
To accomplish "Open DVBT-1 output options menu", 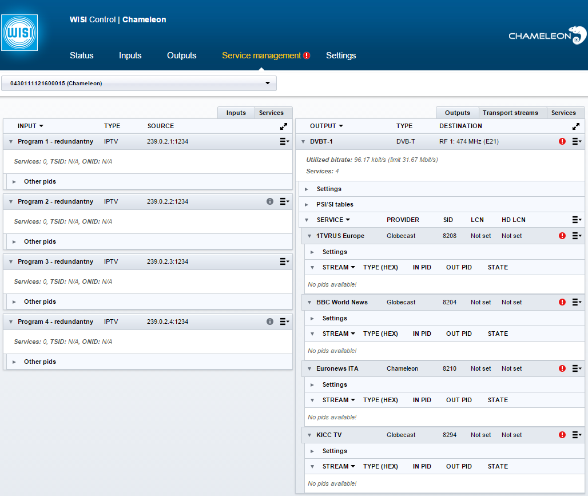I will 577,141.
